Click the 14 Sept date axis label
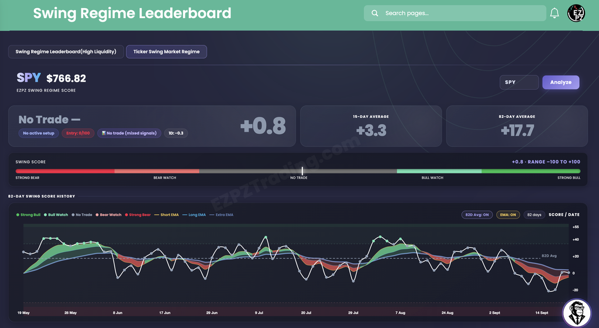The width and height of the screenshot is (599, 328). click(x=542, y=313)
